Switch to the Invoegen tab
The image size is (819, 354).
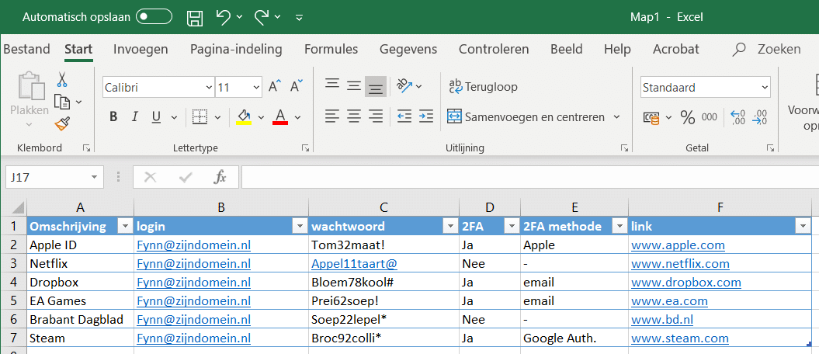141,49
